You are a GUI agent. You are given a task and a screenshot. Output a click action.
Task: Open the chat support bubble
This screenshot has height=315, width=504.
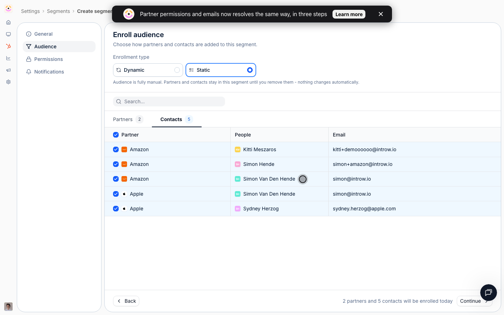489,293
